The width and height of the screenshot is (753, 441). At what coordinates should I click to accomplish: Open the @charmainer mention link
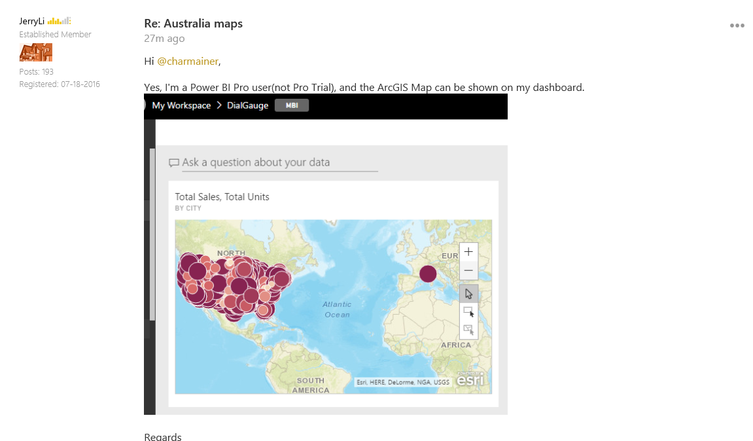[x=188, y=62]
